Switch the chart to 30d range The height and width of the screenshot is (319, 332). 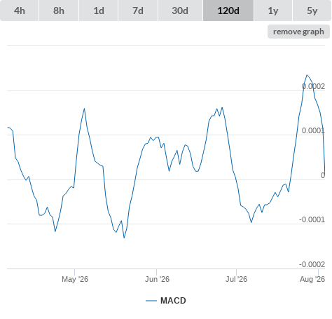pos(180,11)
